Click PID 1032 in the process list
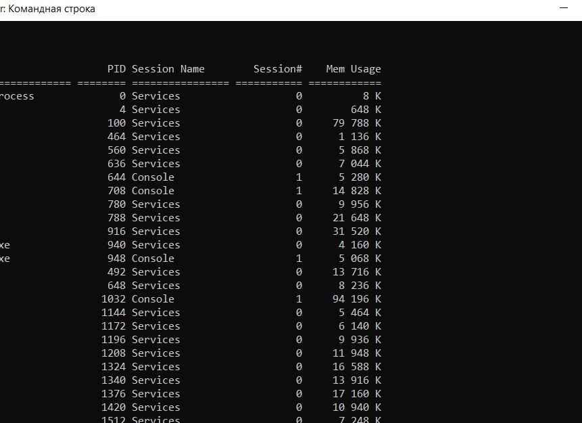The height and width of the screenshot is (423, 582). pos(114,299)
